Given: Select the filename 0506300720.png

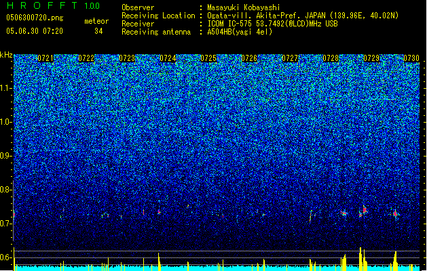Looking at the screenshot, I should [x=35, y=18].
